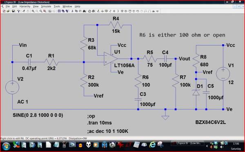245x152 pixels.
Task: Open the Help menu
Action: point(77,7)
